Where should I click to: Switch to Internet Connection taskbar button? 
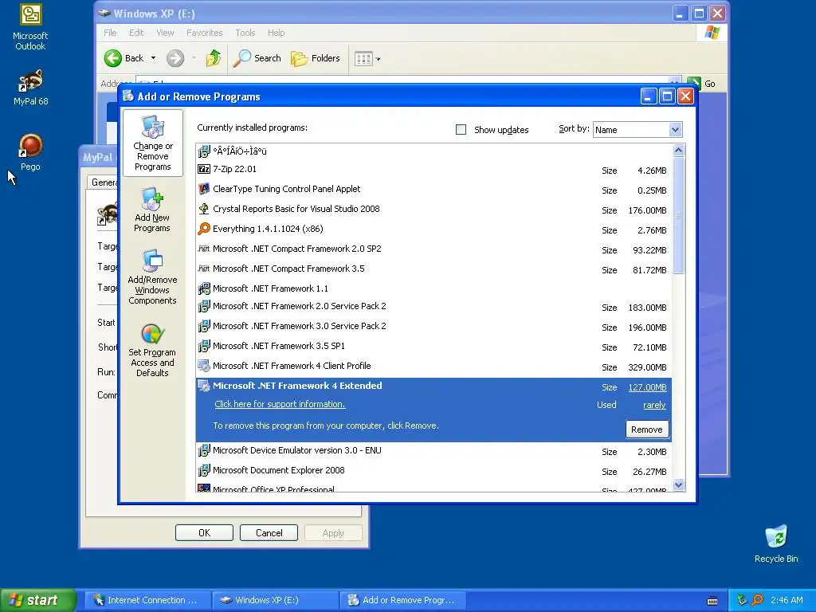pos(147,600)
